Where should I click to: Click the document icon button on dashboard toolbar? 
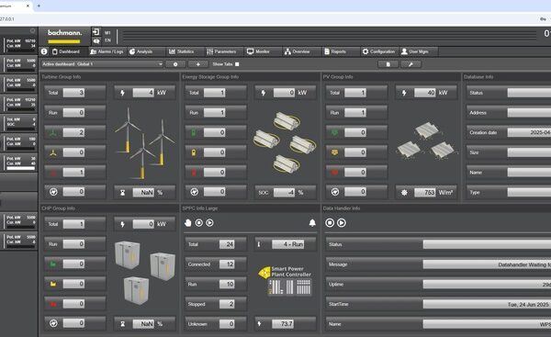click(388, 64)
